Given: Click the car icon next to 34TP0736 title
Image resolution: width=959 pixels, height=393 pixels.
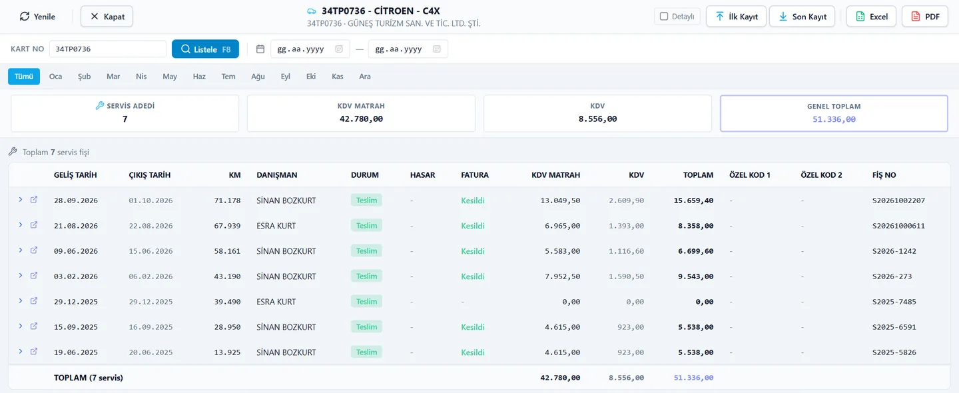Looking at the screenshot, I should click(311, 11).
